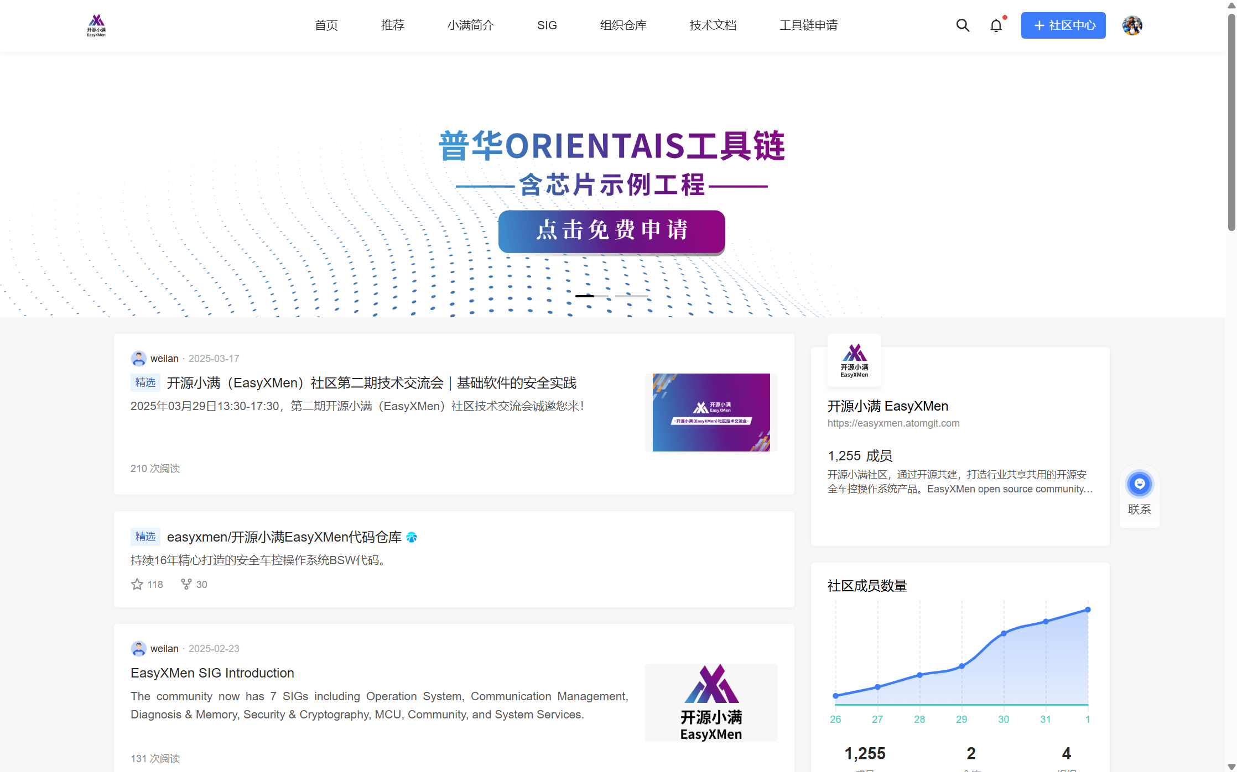Click the 精选 tag on the repository card
This screenshot has width=1237, height=772.
click(x=145, y=537)
